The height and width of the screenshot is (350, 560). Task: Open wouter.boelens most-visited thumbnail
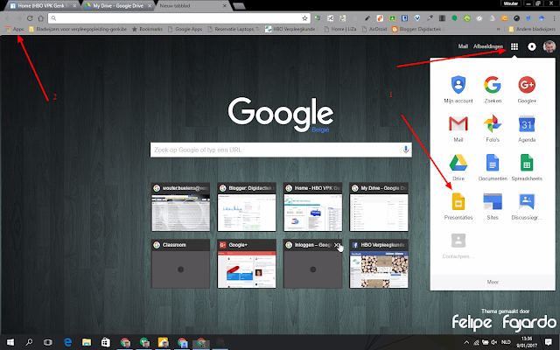pyautogui.click(x=181, y=207)
